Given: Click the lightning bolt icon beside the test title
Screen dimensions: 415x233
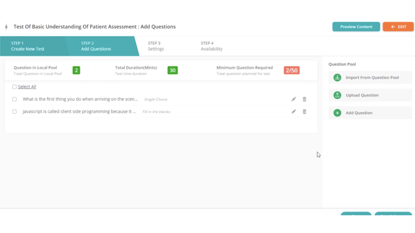Looking at the screenshot, I should [x=7, y=27].
